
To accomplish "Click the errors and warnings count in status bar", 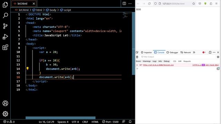I will click(x=9, y=122).
